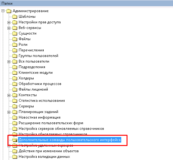Select the Подразделения folder item
The image size is (173, 160).
click(32, 67)
